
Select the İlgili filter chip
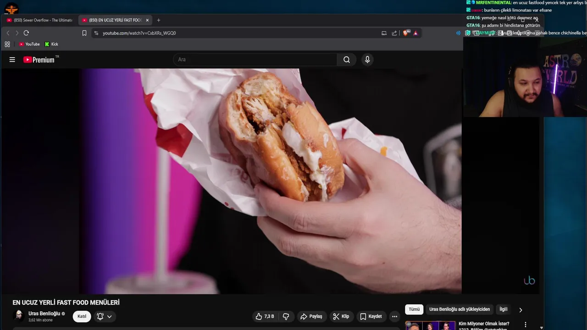(x=504, y=309)
